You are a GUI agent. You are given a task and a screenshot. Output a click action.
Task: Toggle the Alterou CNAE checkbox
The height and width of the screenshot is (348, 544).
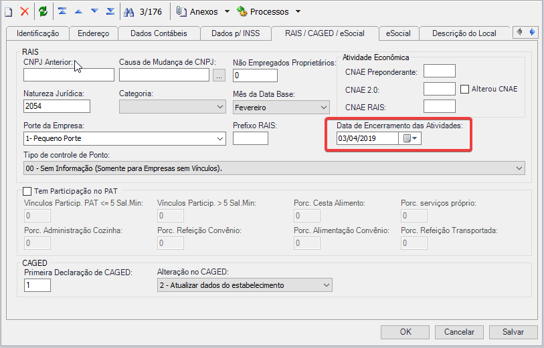pos(464,89)
